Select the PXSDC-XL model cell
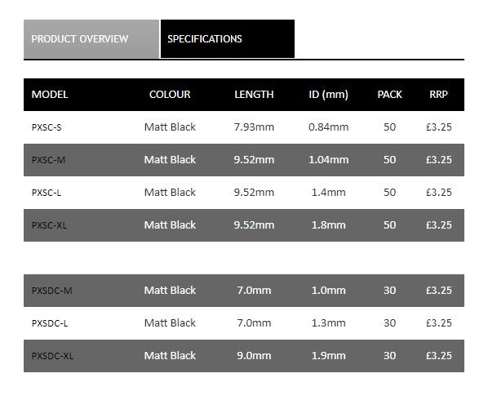497x409 pixels. [52, 356]
